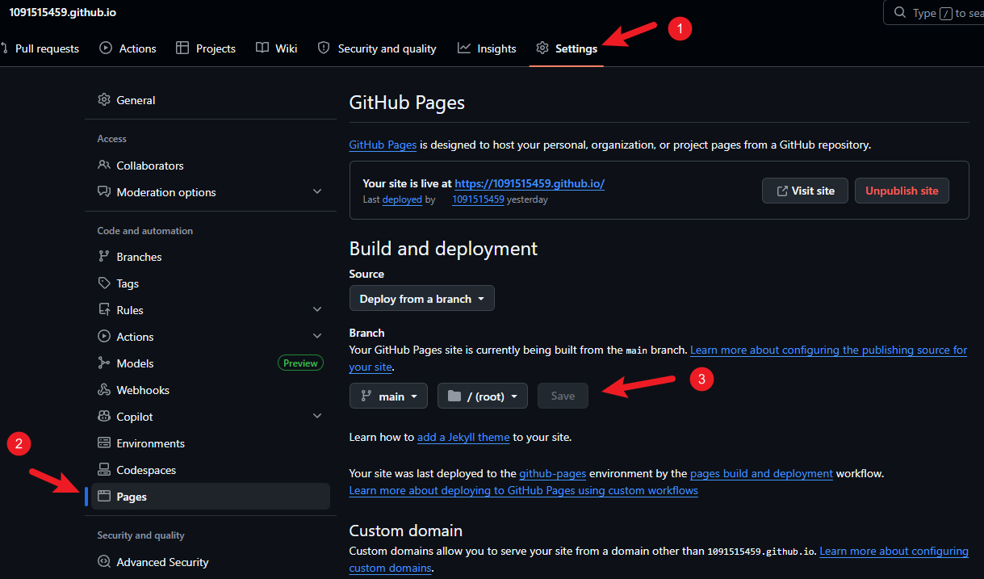
Task: Click the Moderation options comment icon
Action: [104, 192]
